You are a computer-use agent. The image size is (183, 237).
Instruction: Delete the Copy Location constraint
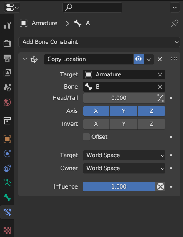coord(160,59)
